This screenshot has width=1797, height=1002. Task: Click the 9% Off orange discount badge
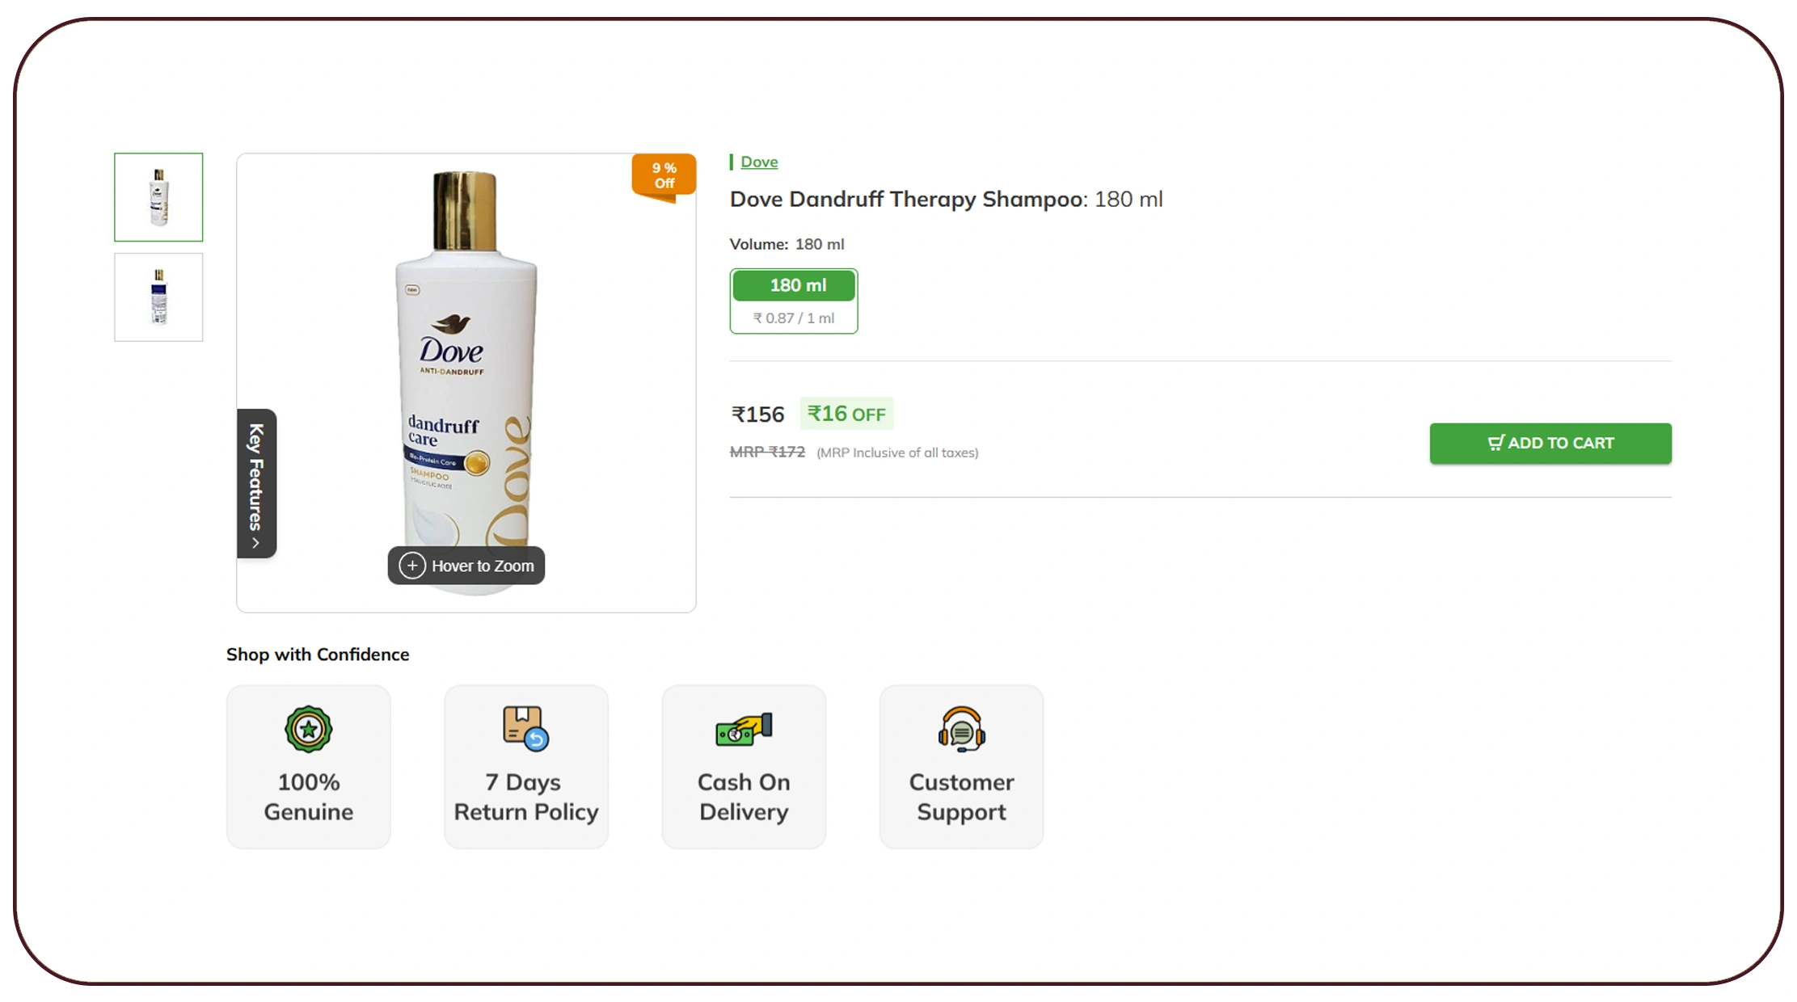pos(664,176)
